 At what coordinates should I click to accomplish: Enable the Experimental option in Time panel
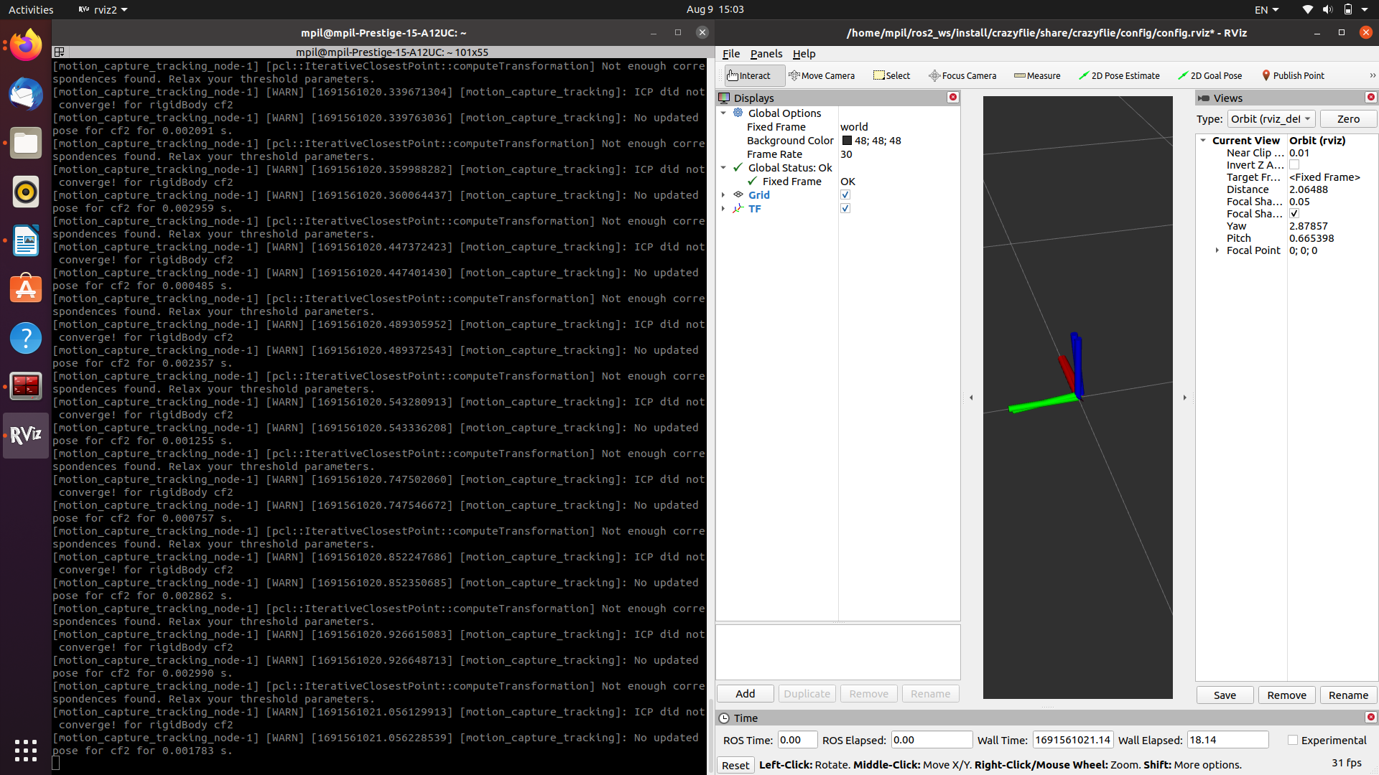[x=1294, y=740]
